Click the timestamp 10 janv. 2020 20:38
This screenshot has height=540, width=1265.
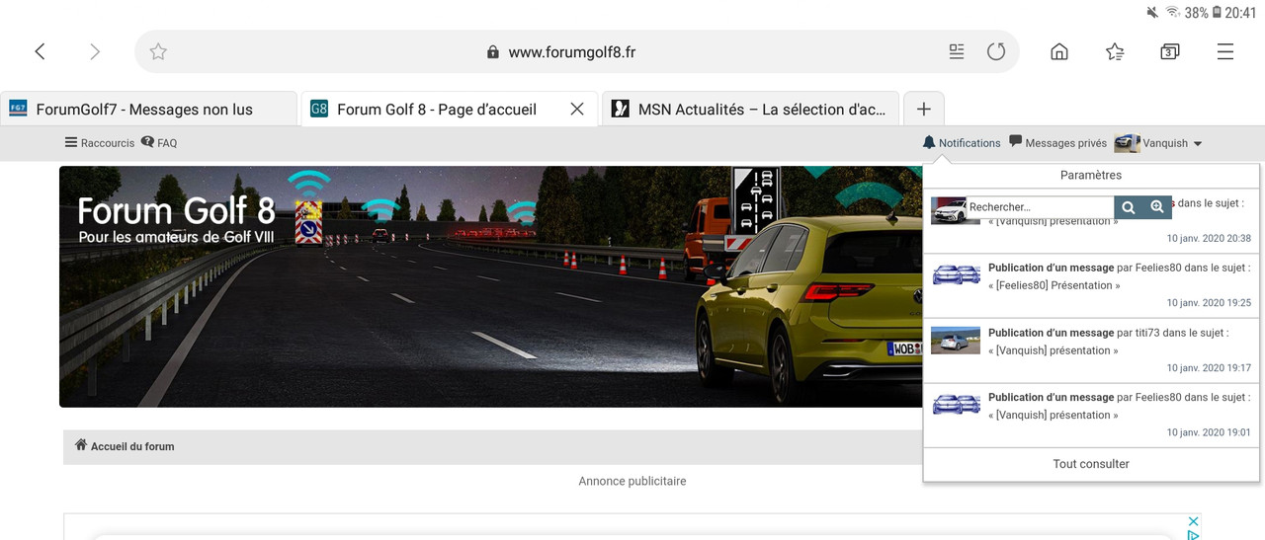point(1209,238)
